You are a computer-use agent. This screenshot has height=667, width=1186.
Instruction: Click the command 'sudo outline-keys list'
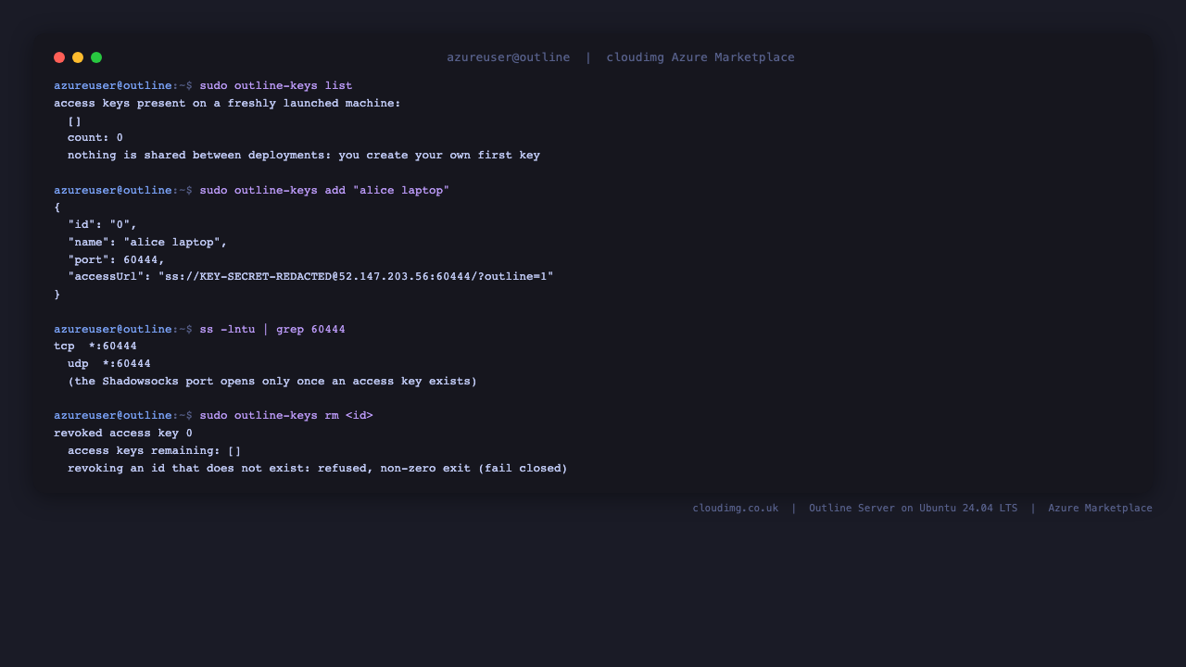point(276,85)
